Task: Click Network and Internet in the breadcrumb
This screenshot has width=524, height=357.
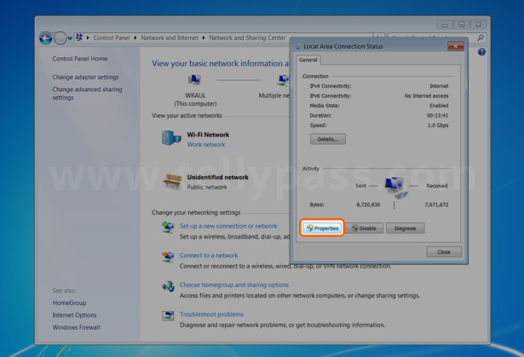Action: pos(170,37)
